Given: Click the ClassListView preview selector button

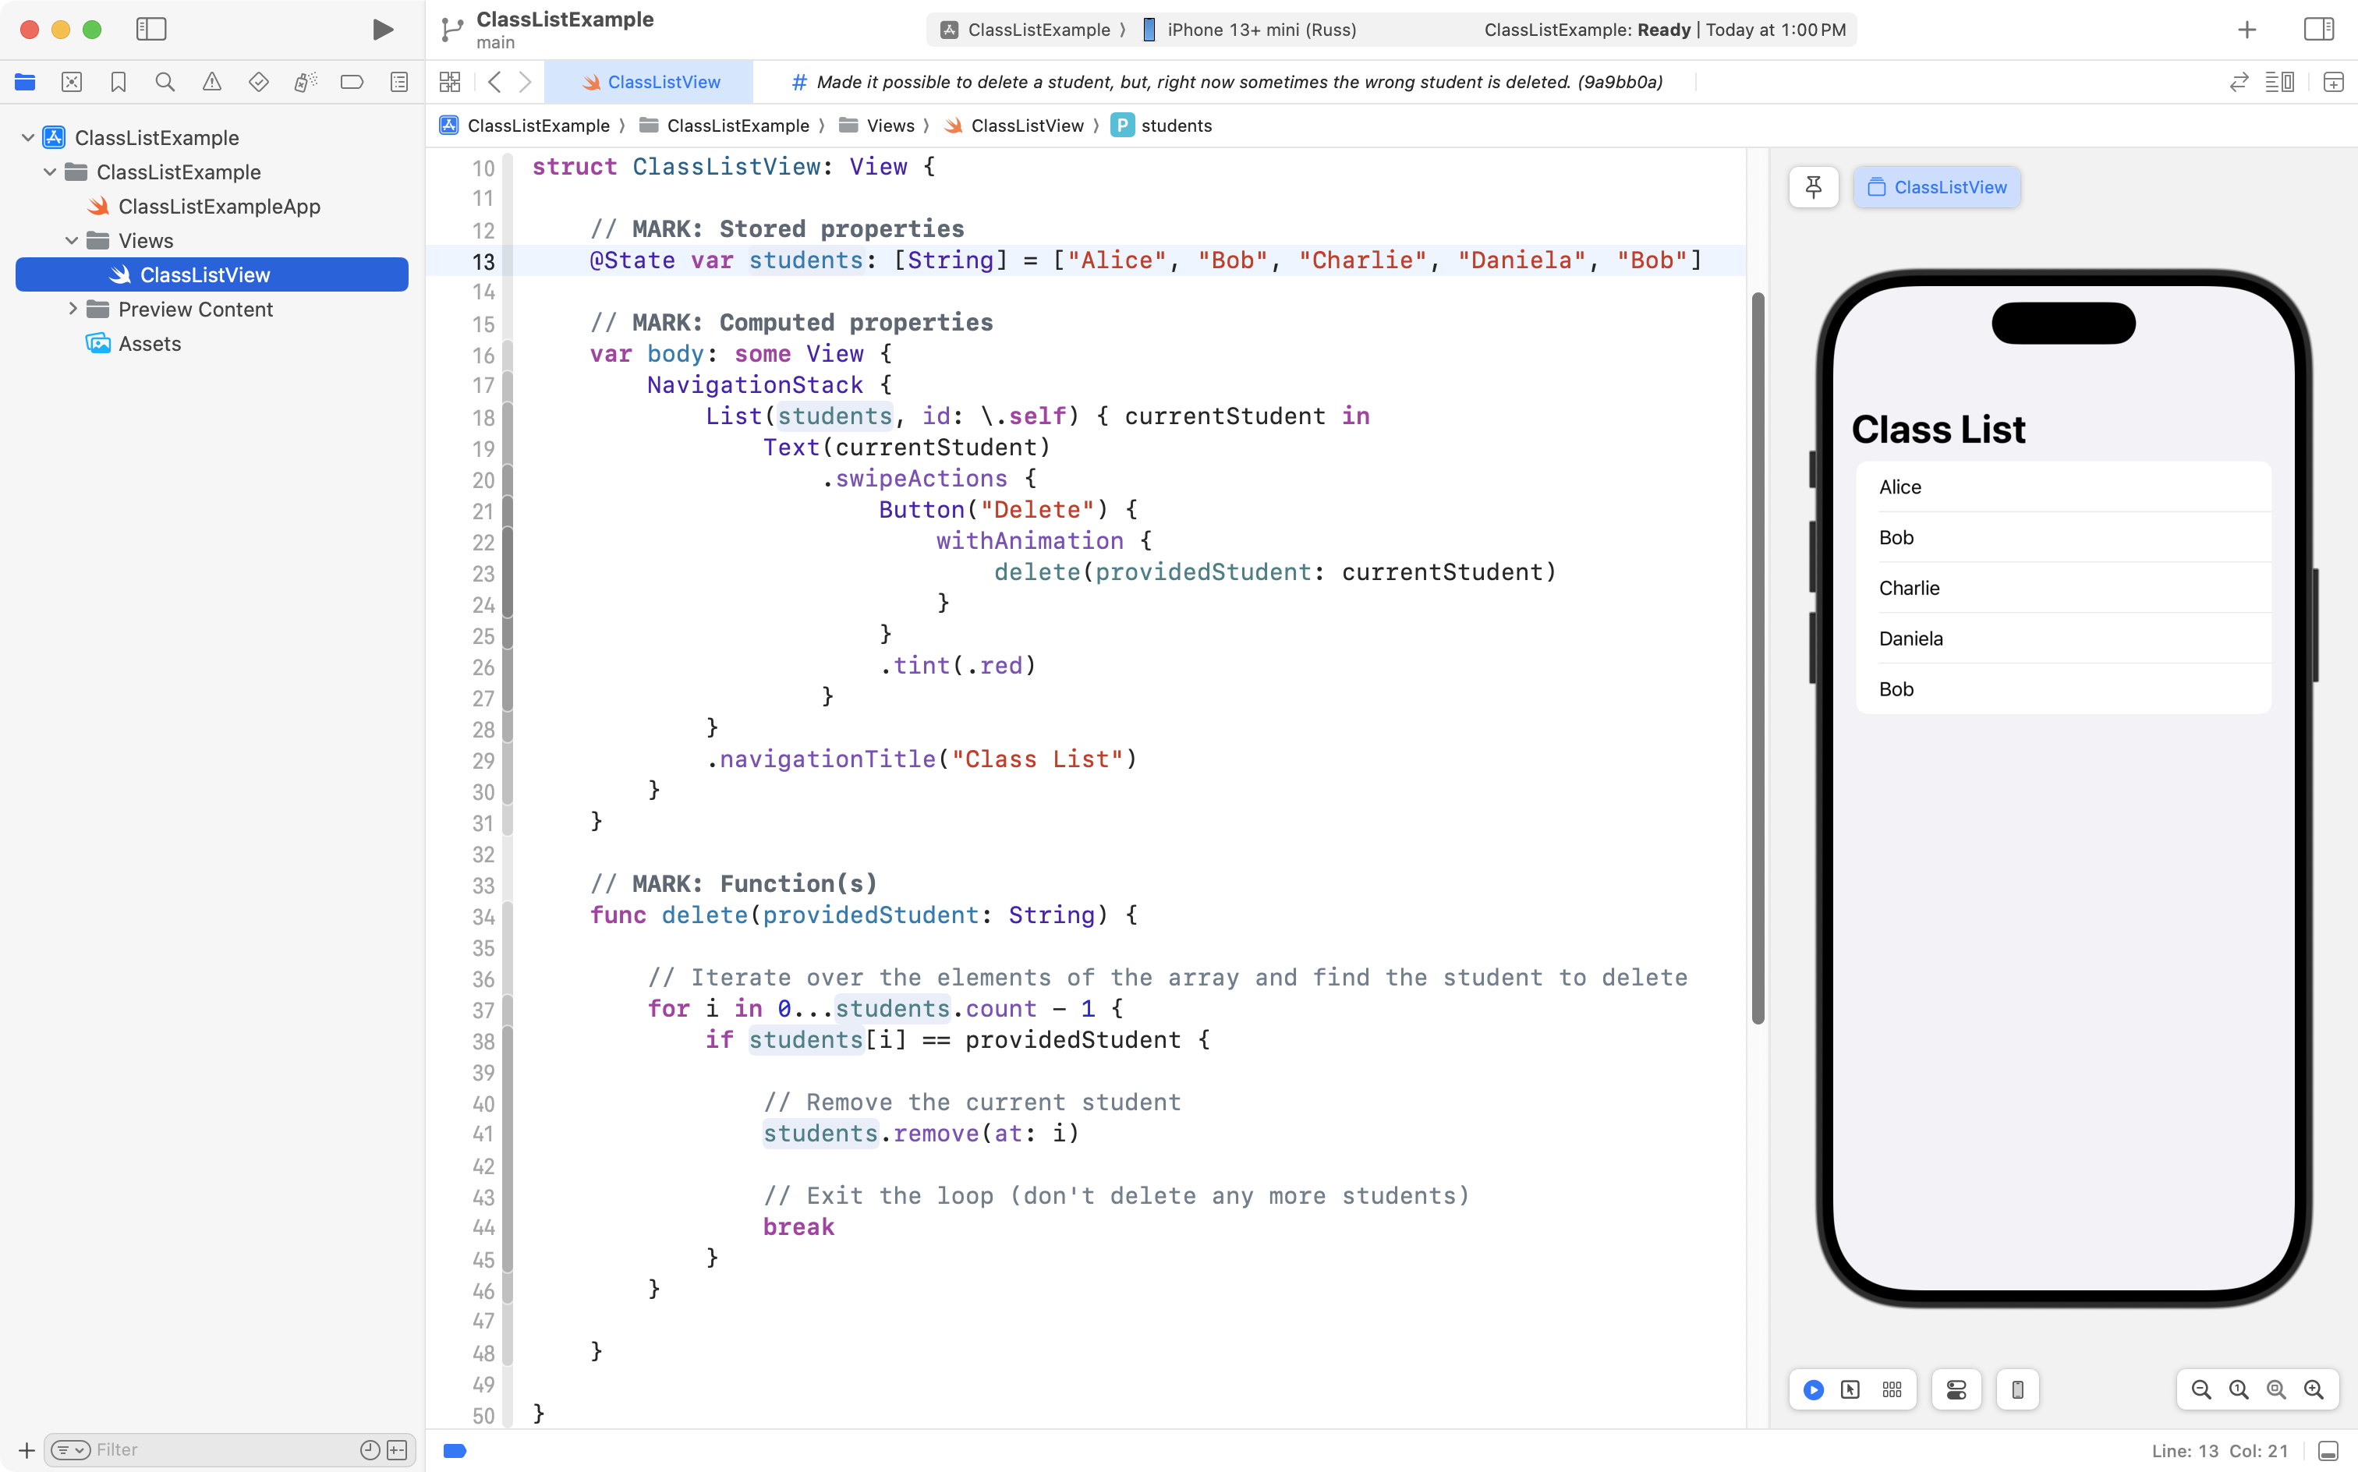Looking at the screenshot, I should [1936, 187].
